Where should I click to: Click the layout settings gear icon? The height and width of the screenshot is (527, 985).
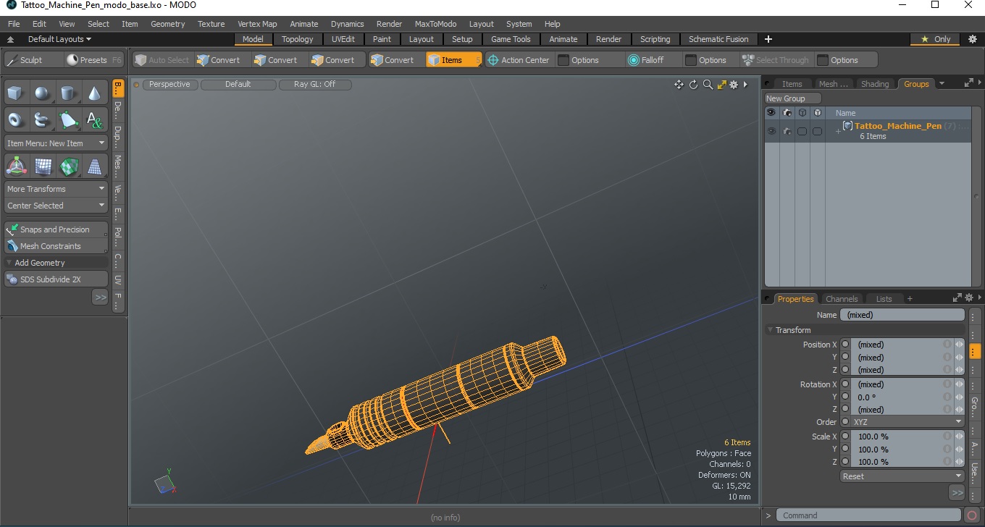[973, 39]
